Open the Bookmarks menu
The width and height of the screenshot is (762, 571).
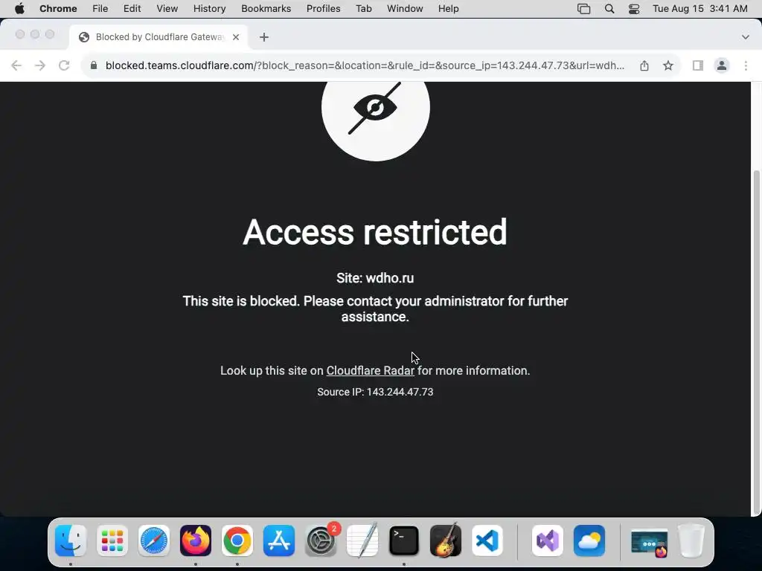[x=266, y=9]
